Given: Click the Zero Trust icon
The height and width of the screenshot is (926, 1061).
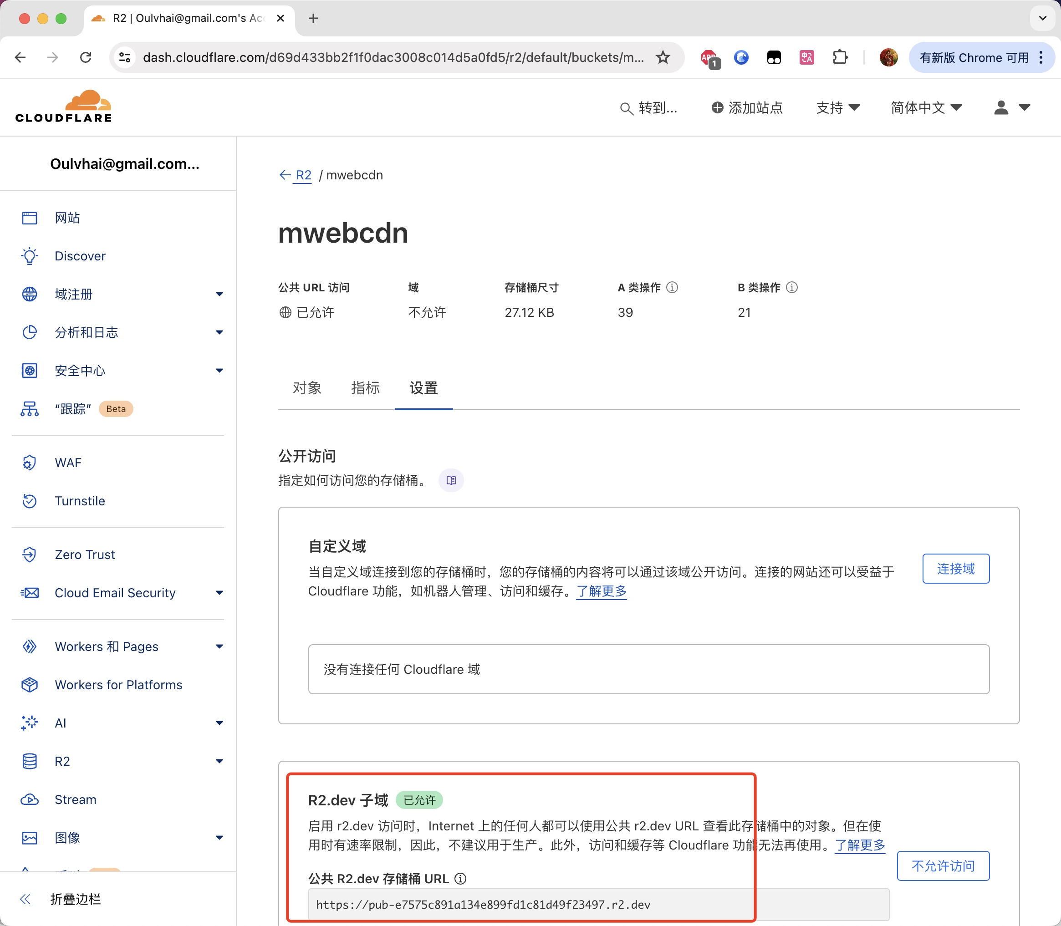Looking at the screenshot, I should pos(30,555).
